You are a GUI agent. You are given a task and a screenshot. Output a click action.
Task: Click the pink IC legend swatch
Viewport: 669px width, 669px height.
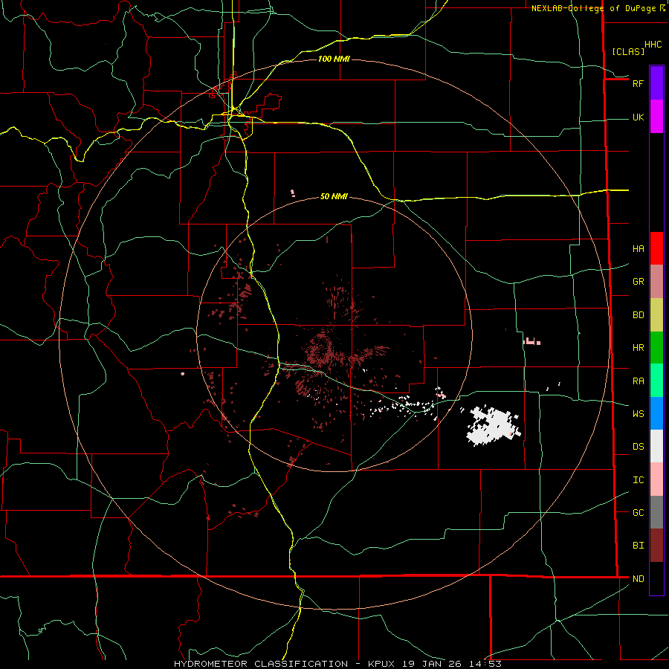(656, 479)
